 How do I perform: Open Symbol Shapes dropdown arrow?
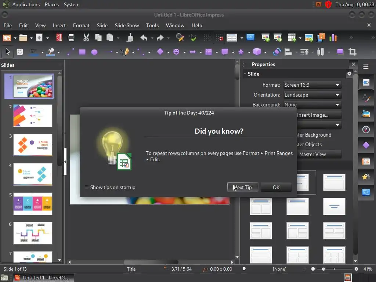184,52
